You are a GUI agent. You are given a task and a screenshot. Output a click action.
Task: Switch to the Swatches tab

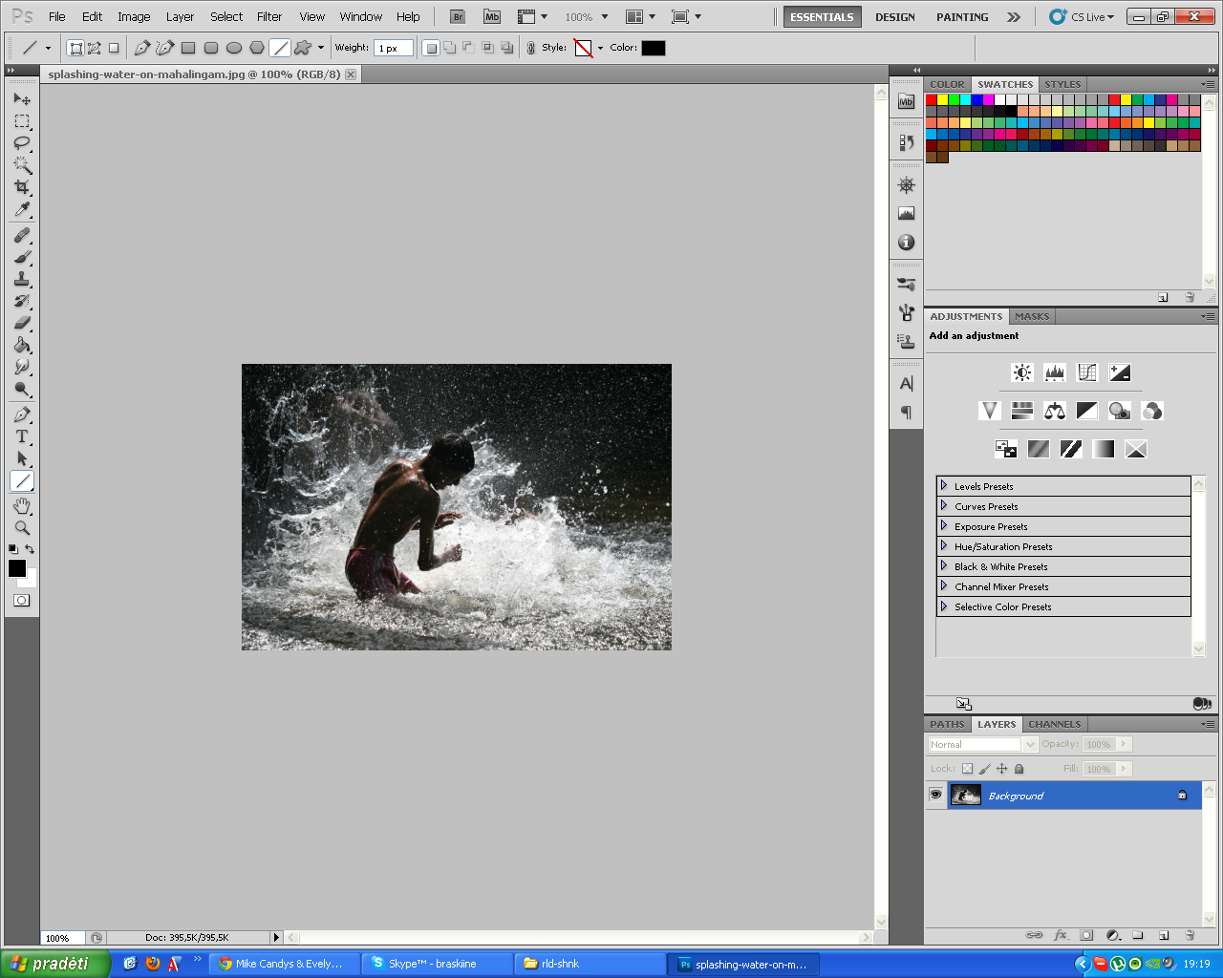[1005, 84]
